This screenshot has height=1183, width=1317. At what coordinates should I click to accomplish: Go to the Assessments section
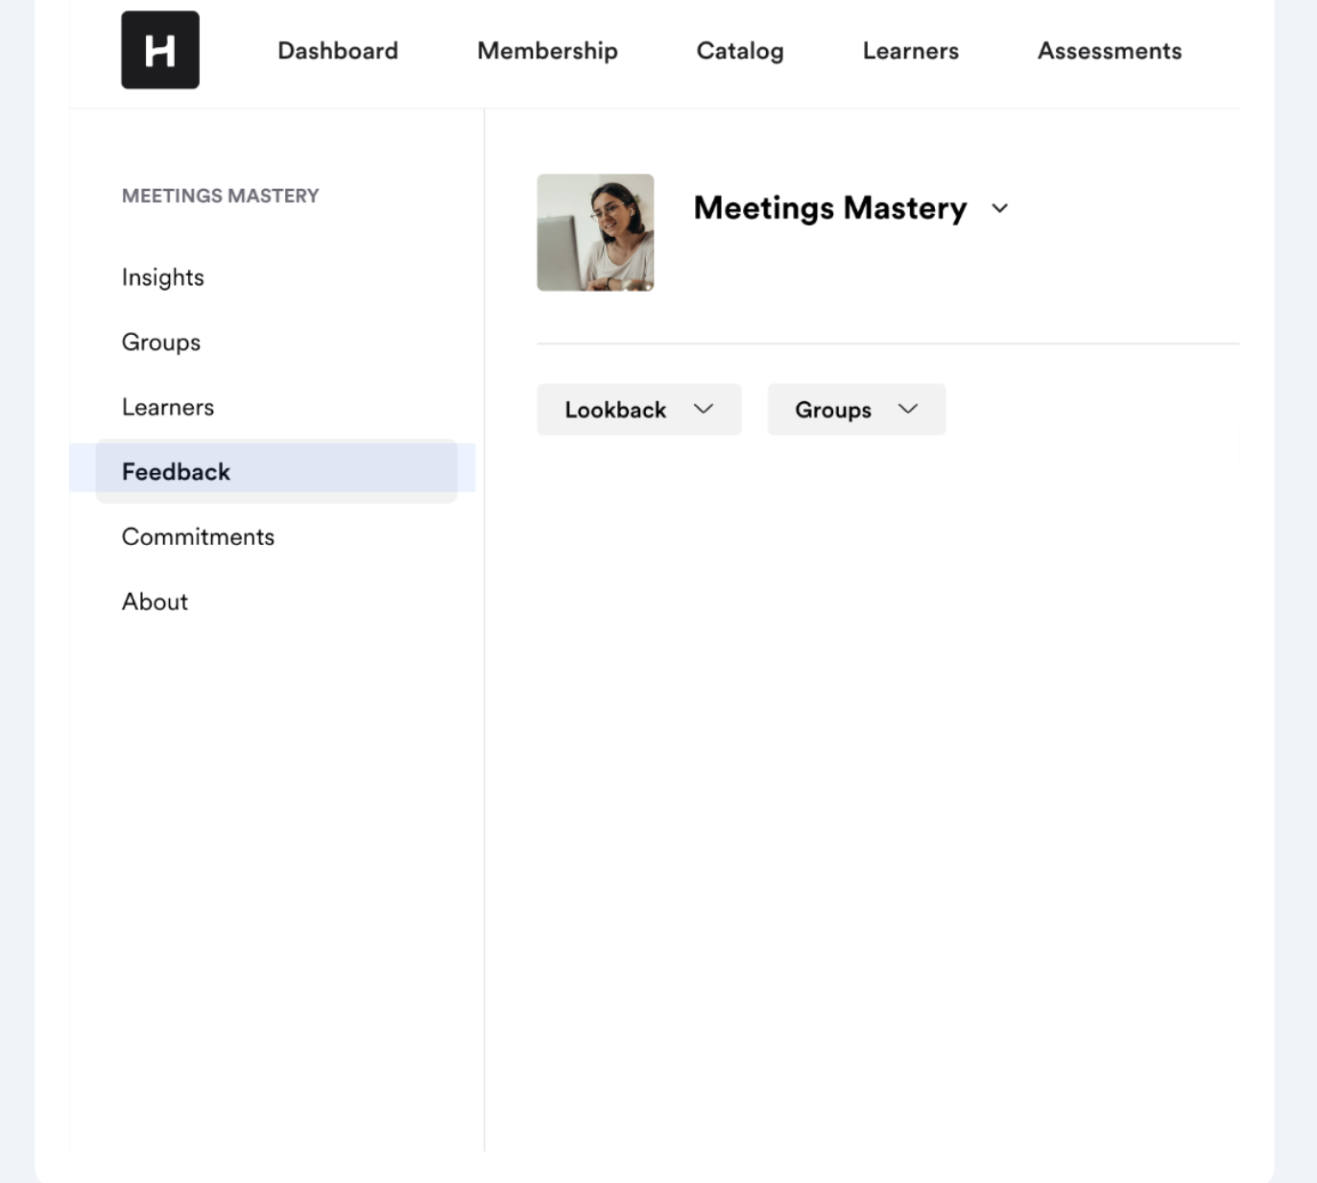[x=1109, y=51]
